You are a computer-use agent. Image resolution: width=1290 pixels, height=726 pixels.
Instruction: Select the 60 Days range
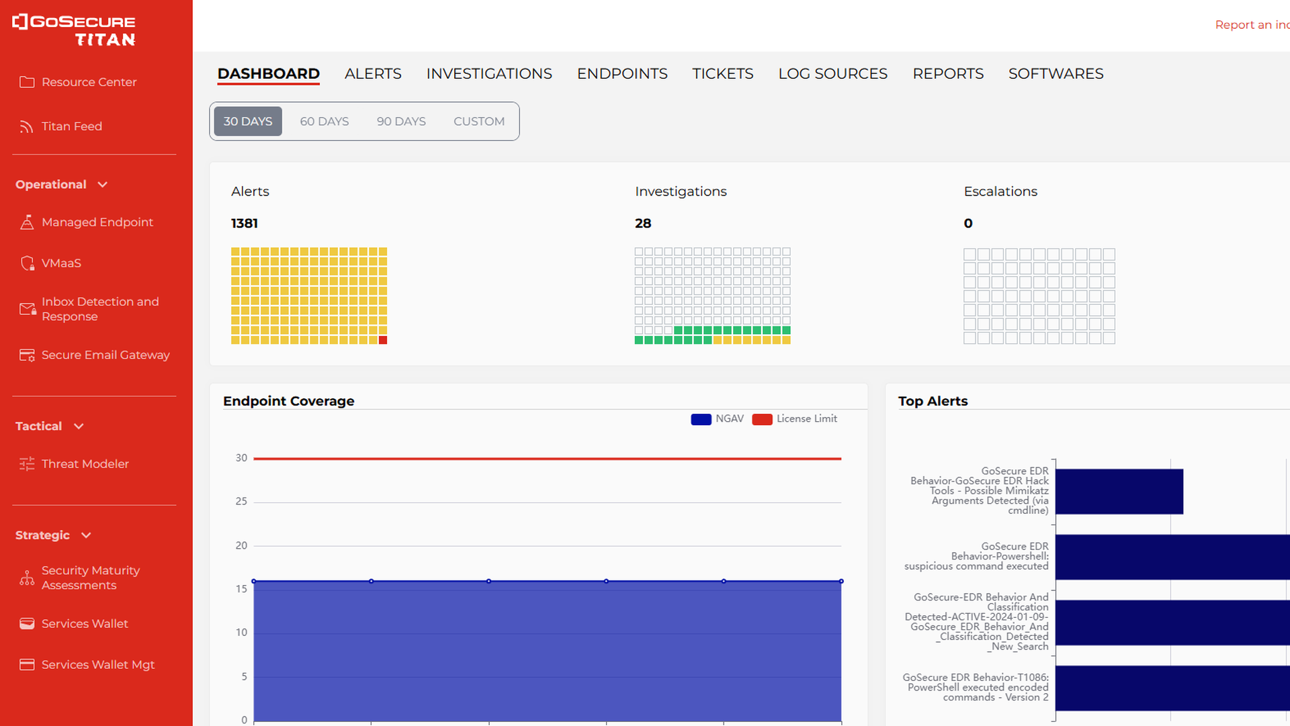point(325,122)
